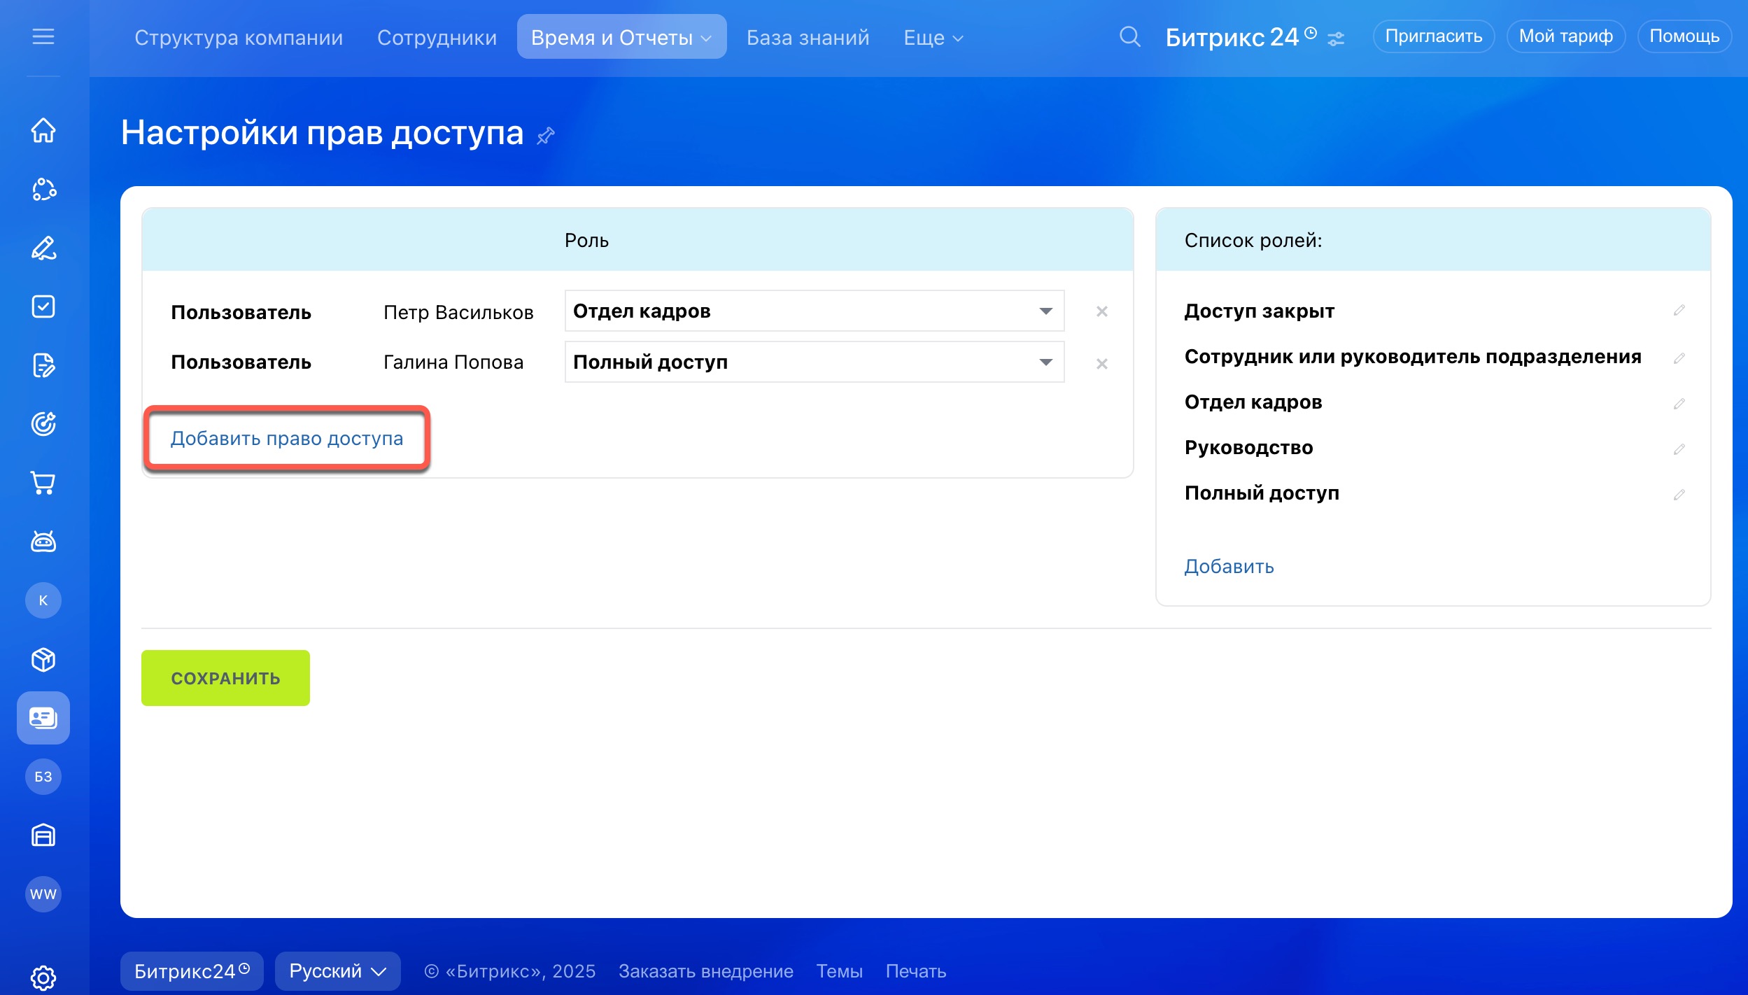
Task: Open the collaboration sidebar icon
Action: coord(43,190)
